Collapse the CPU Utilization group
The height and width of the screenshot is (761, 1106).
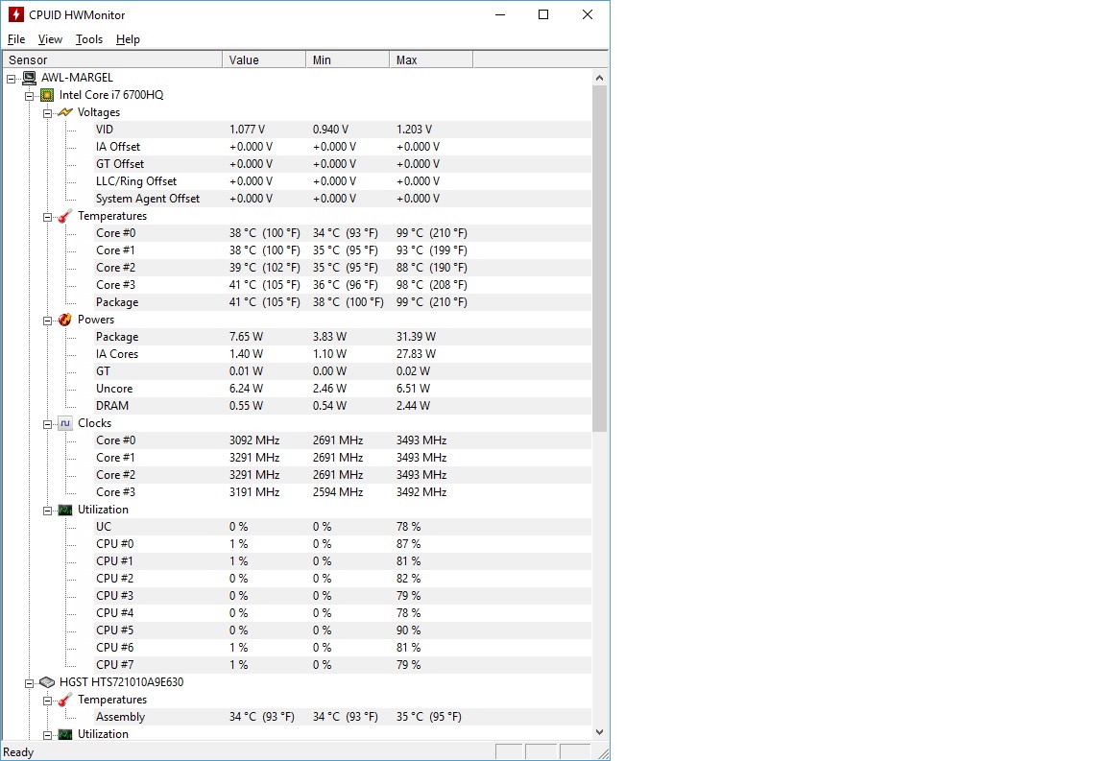(48, 511)
